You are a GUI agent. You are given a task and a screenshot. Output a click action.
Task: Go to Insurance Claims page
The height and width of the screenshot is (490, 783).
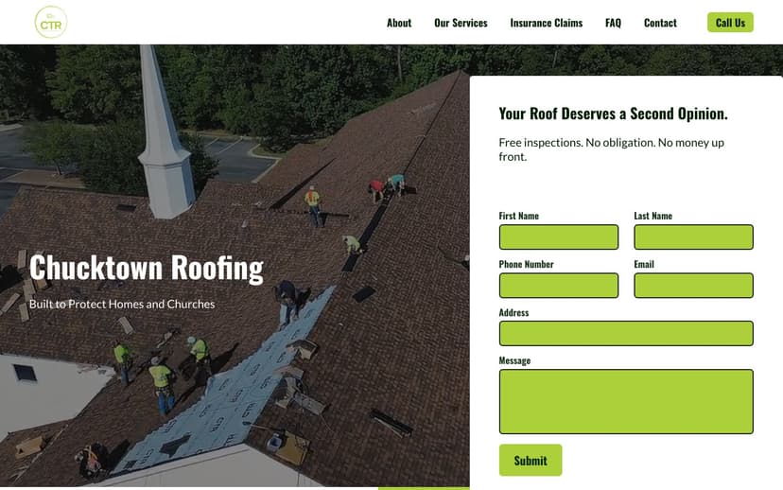[x=547, y=23]
